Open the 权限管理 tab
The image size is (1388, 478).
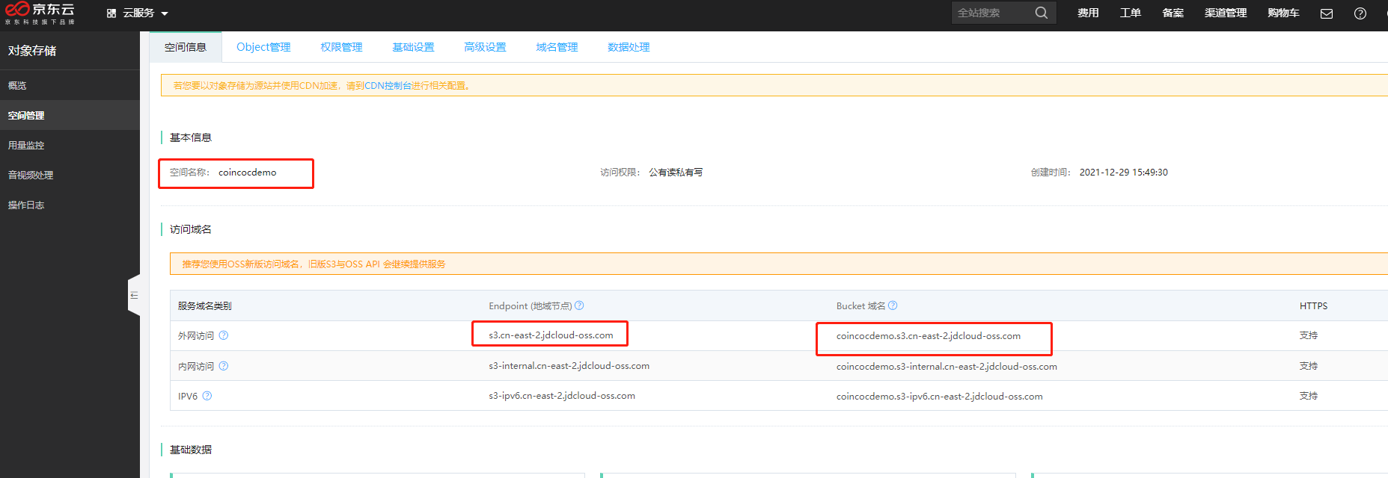coord(341,47)
